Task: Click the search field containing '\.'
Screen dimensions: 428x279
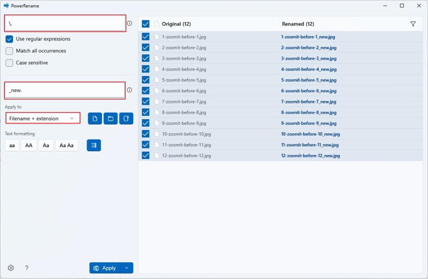Action: tap(65, 23)
